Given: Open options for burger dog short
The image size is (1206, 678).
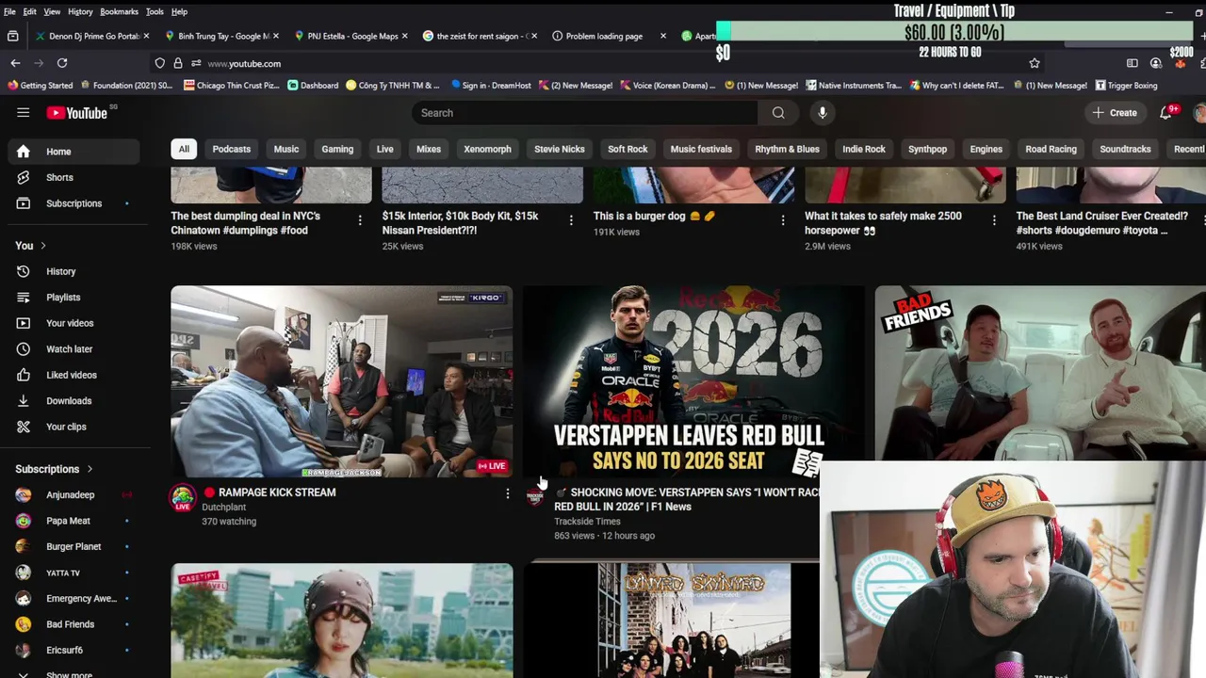Looking at the screenshot, I should pyautogui.click(x=782, y=220).
